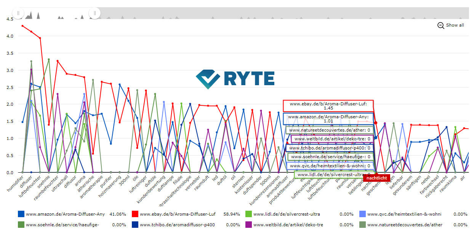This screenshot has width=474, height=232.
Task: Click the right range selector handle
Action: pyautogui.click(x=94, y=13)
